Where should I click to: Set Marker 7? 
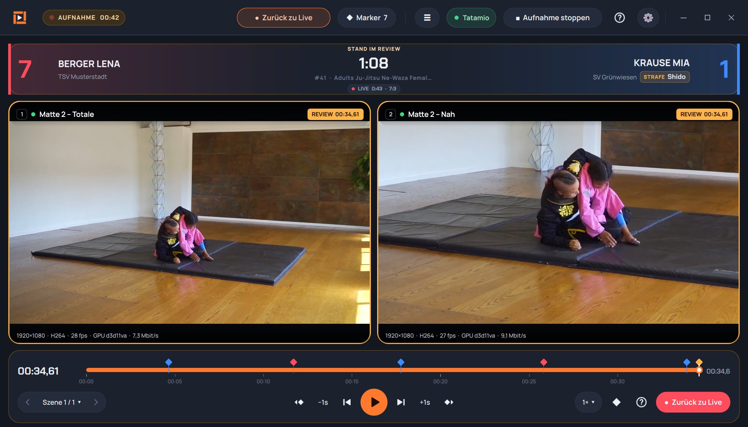367,18
